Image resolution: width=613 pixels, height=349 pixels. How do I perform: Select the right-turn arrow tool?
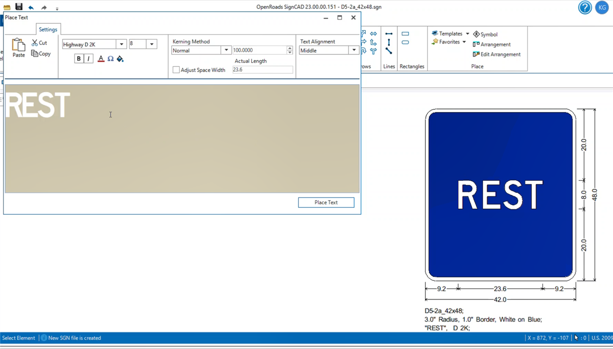pyautogui.click(x=364, y=43)
